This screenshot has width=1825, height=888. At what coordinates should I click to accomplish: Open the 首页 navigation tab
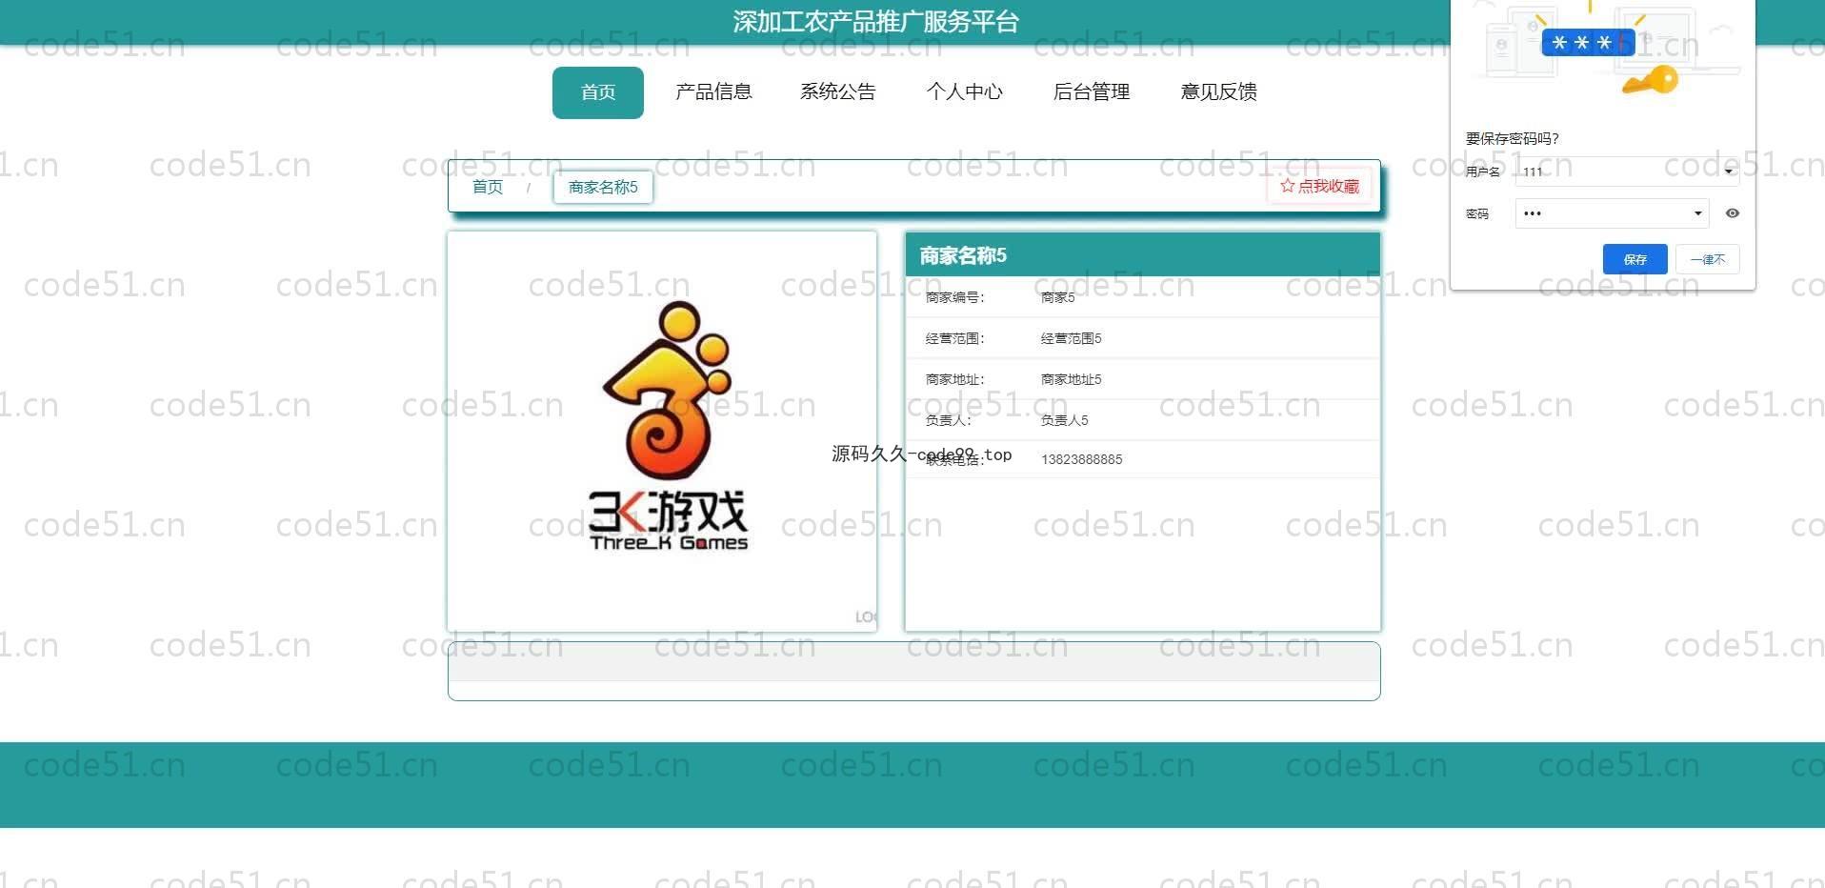click(598, 92)
